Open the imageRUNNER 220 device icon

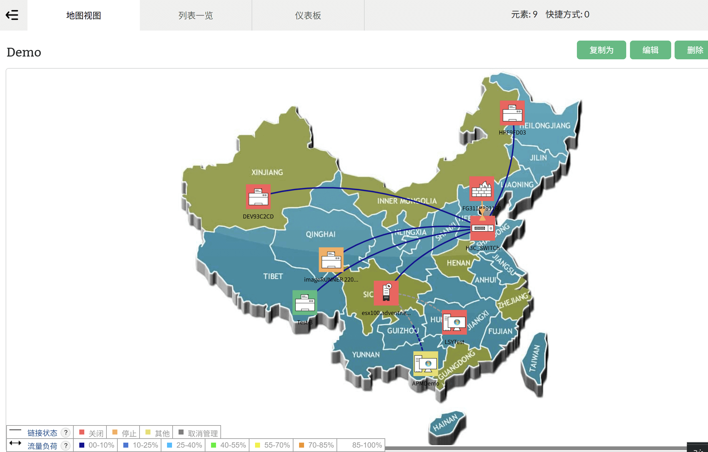pos(331,260)
